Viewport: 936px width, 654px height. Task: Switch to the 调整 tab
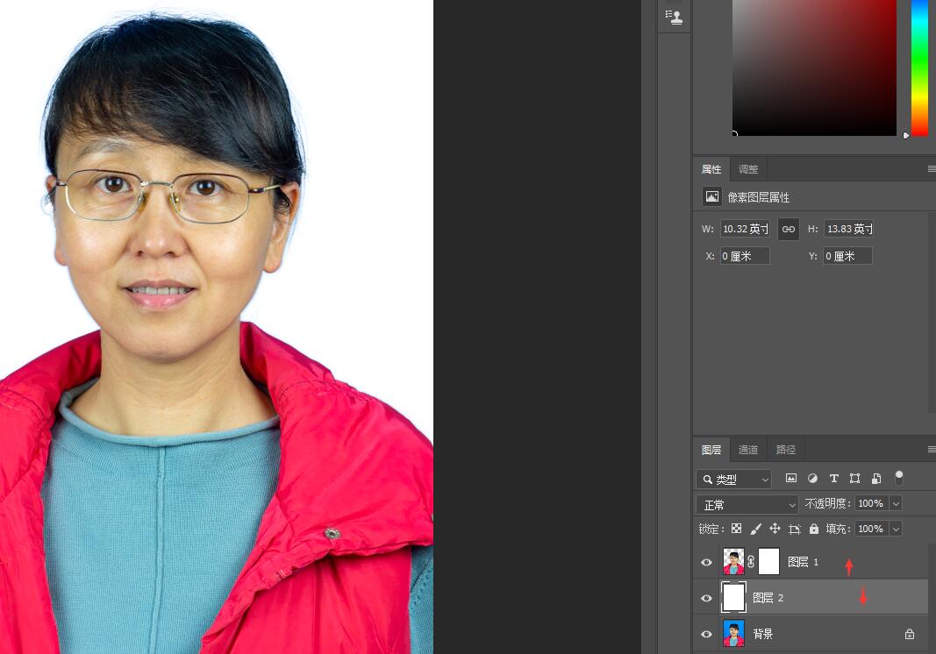(747, 168)
